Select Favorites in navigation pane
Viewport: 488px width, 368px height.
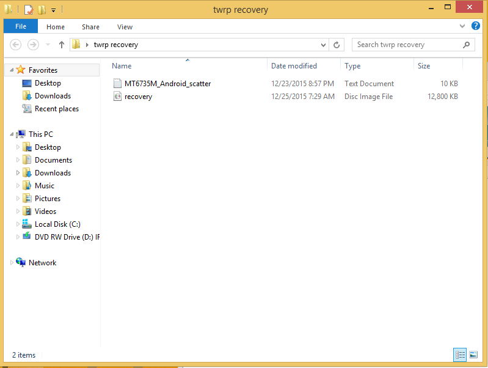coord(43,70)
